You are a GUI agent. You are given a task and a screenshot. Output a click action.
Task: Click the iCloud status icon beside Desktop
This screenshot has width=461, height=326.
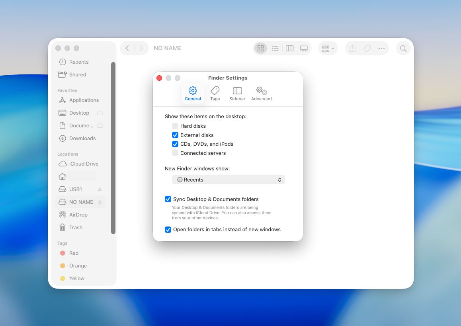tap(100, 113)
